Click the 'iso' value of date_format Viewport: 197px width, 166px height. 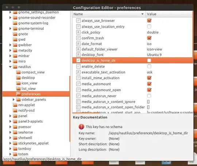pyautogui.click(x=149, y=44)
